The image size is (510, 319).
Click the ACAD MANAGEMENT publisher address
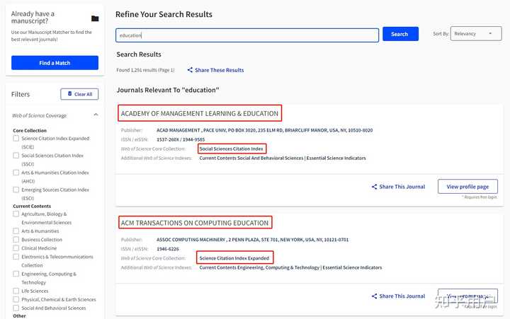coord(264,130)
